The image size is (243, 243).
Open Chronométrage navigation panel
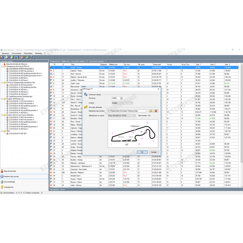tap(24, 182)
